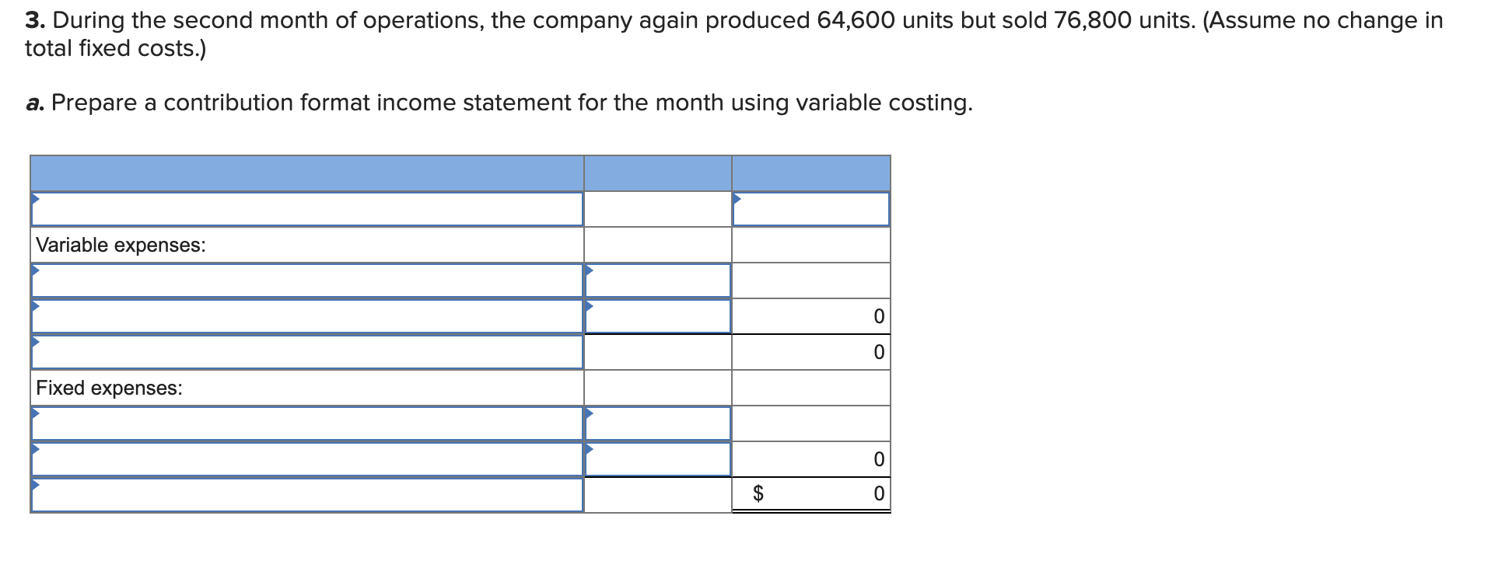Click the dollar sign cell in the total row

point(760,492)
